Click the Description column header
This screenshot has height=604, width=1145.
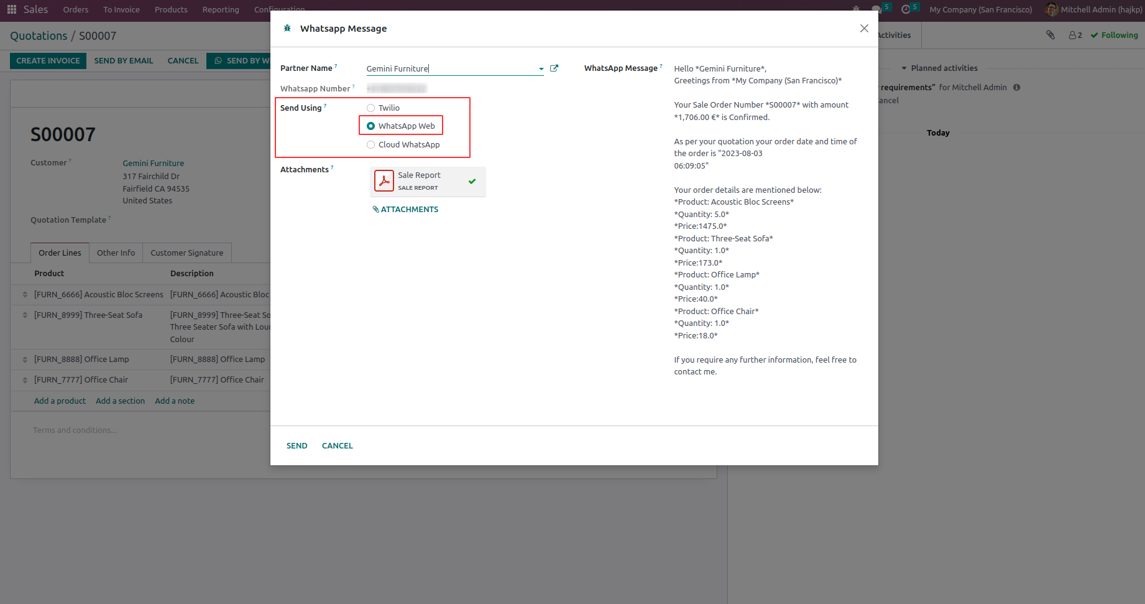tap(192, 274)
